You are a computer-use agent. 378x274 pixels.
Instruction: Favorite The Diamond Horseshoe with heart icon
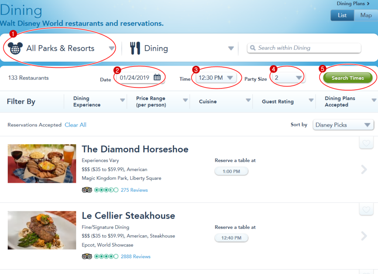pos(366,143)
